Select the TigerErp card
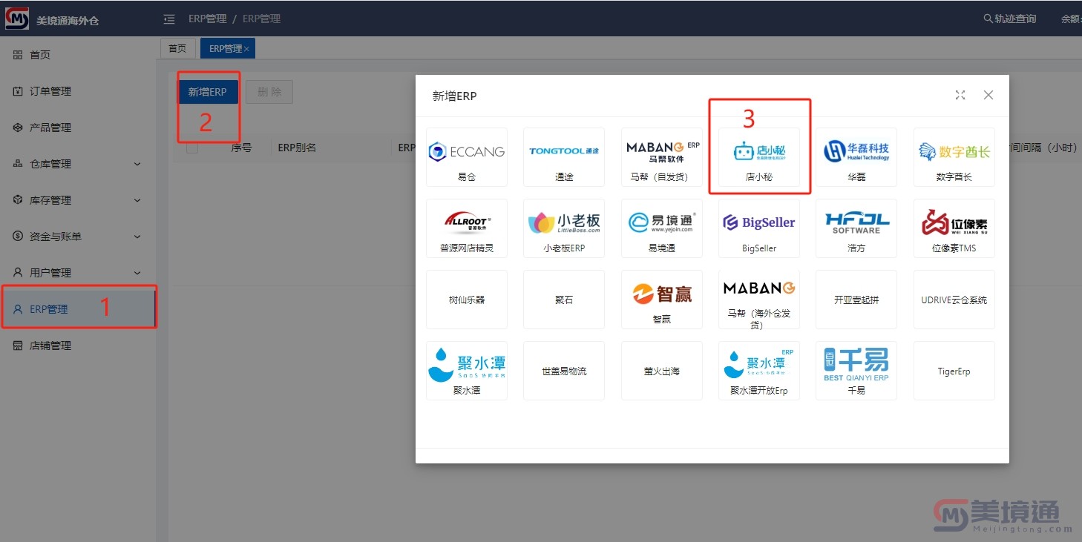This screenshot has width=1082, height=542. click(x=954, y=371)
